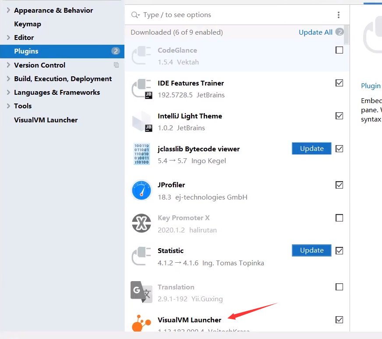This screenshot has height=339, width=382.
Task: Click the Downloaded (6 of 9 enabled) header
Action: point(177,32)
